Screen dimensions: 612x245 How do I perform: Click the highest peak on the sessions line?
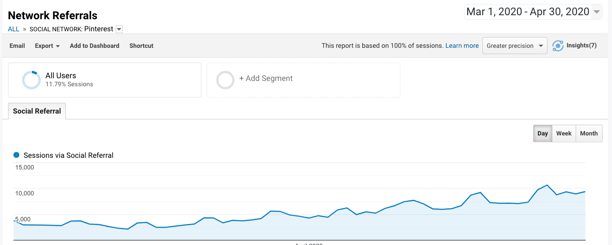coord(547,185)
